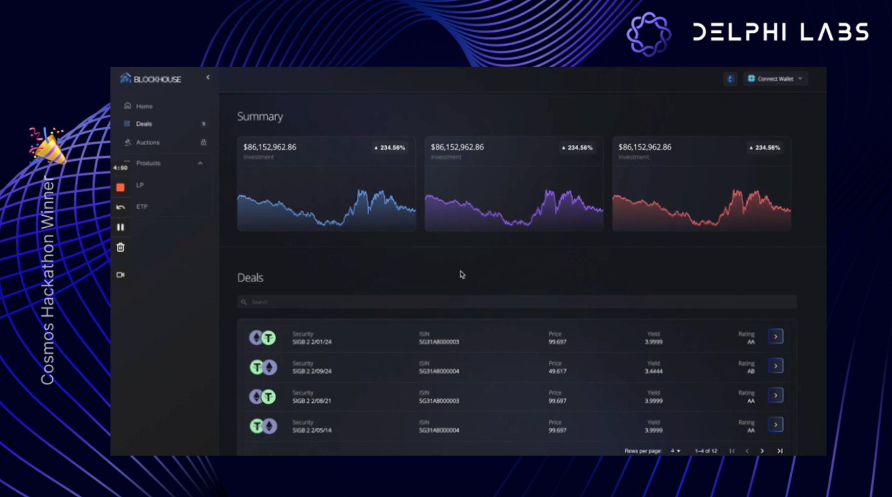Image resolution: width=892 pixels, height=497 pixels.
Task: Open the locked Auctions section
Action: (x=148, y=142)
